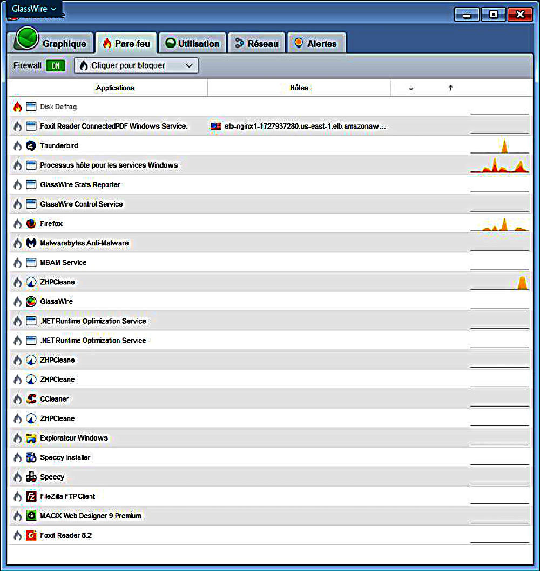Block Malwarebytes Anti-Malware with its flame icon

click(17, 243)
